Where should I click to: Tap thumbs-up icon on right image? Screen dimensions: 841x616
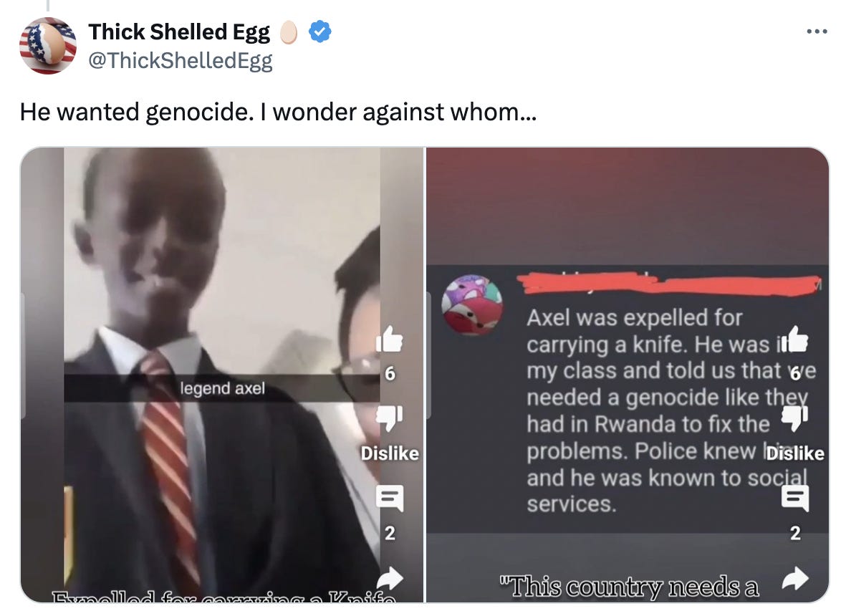(x=795, y=340)
